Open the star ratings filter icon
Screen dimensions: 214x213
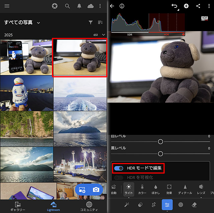tap(55, 6)
